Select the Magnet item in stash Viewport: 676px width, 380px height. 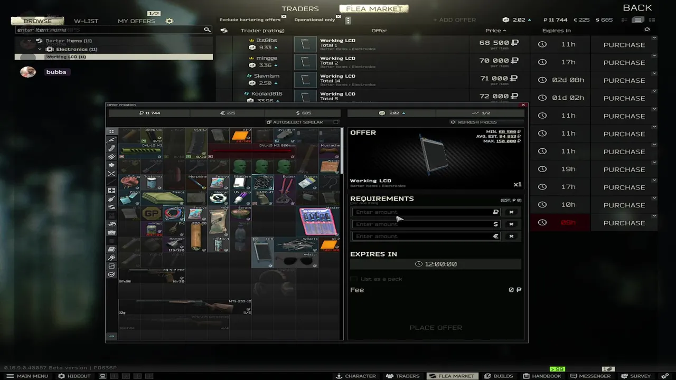click(x=218, y=198)
